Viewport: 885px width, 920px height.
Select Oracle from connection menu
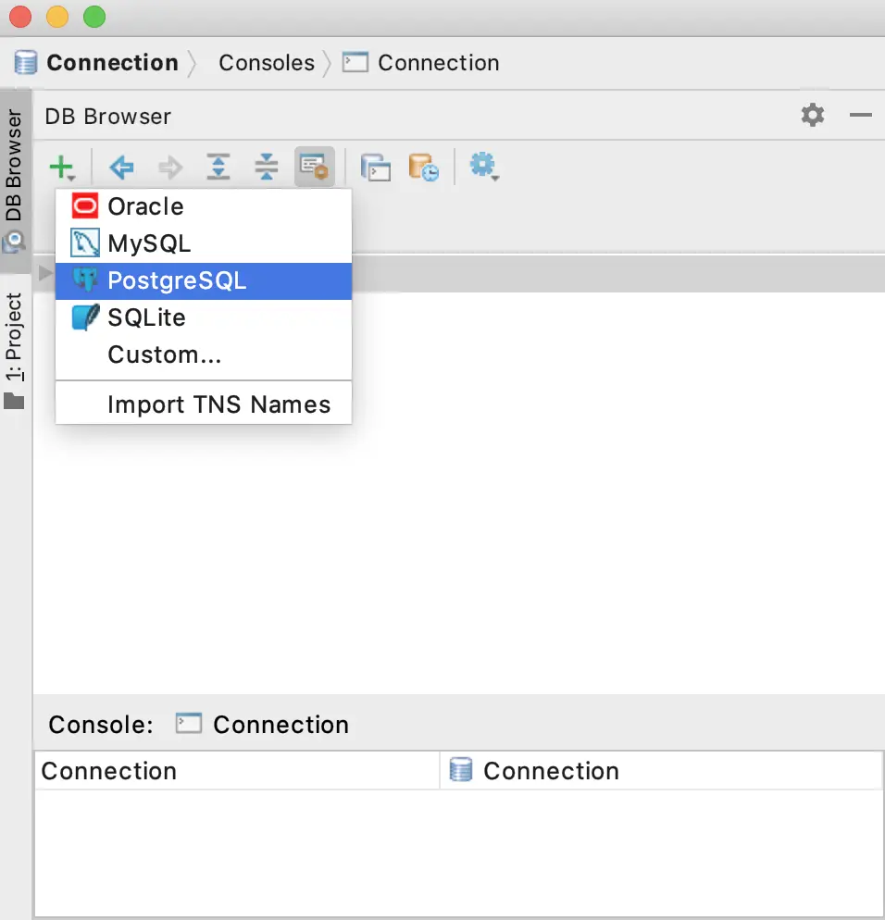click(x=204, y=206)
